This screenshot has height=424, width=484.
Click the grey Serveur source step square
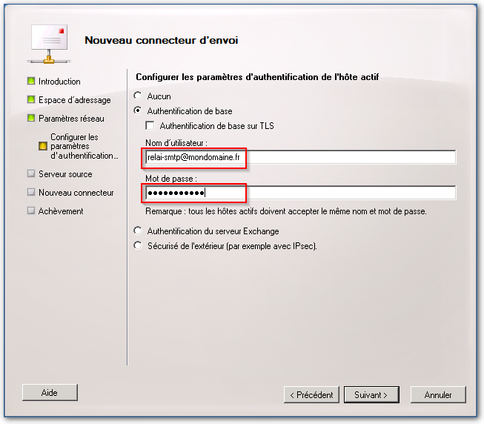click(x=31, y=173)
